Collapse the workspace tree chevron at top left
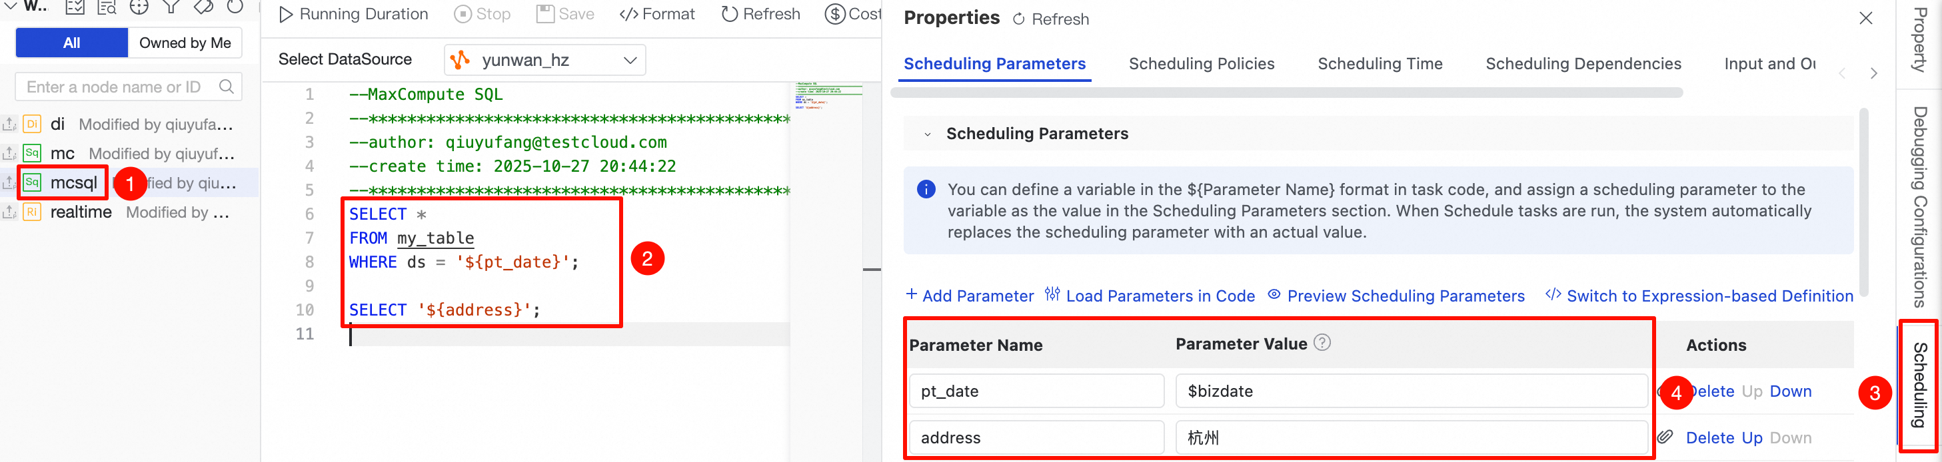The height and width of the screenshot is (462, 1942). (11, 7)
